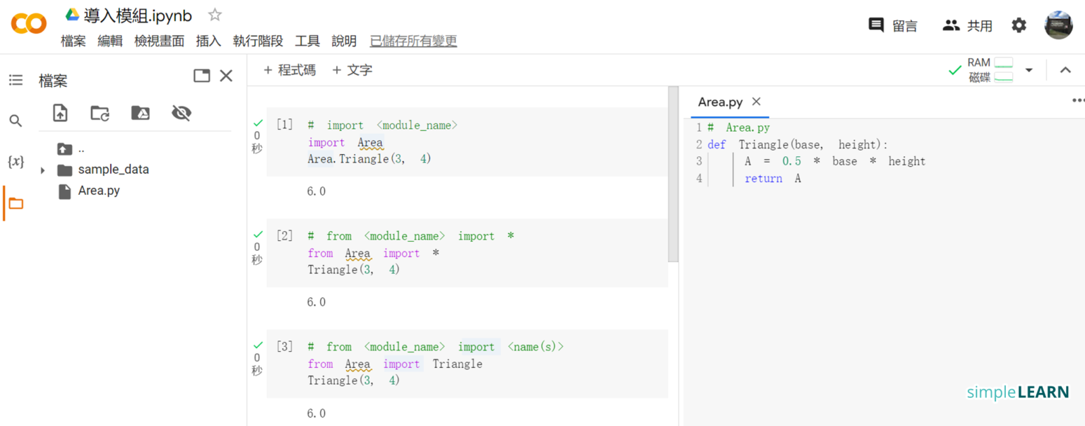
Task: Select Area.py in the file tree
Action: coord(99,191)
